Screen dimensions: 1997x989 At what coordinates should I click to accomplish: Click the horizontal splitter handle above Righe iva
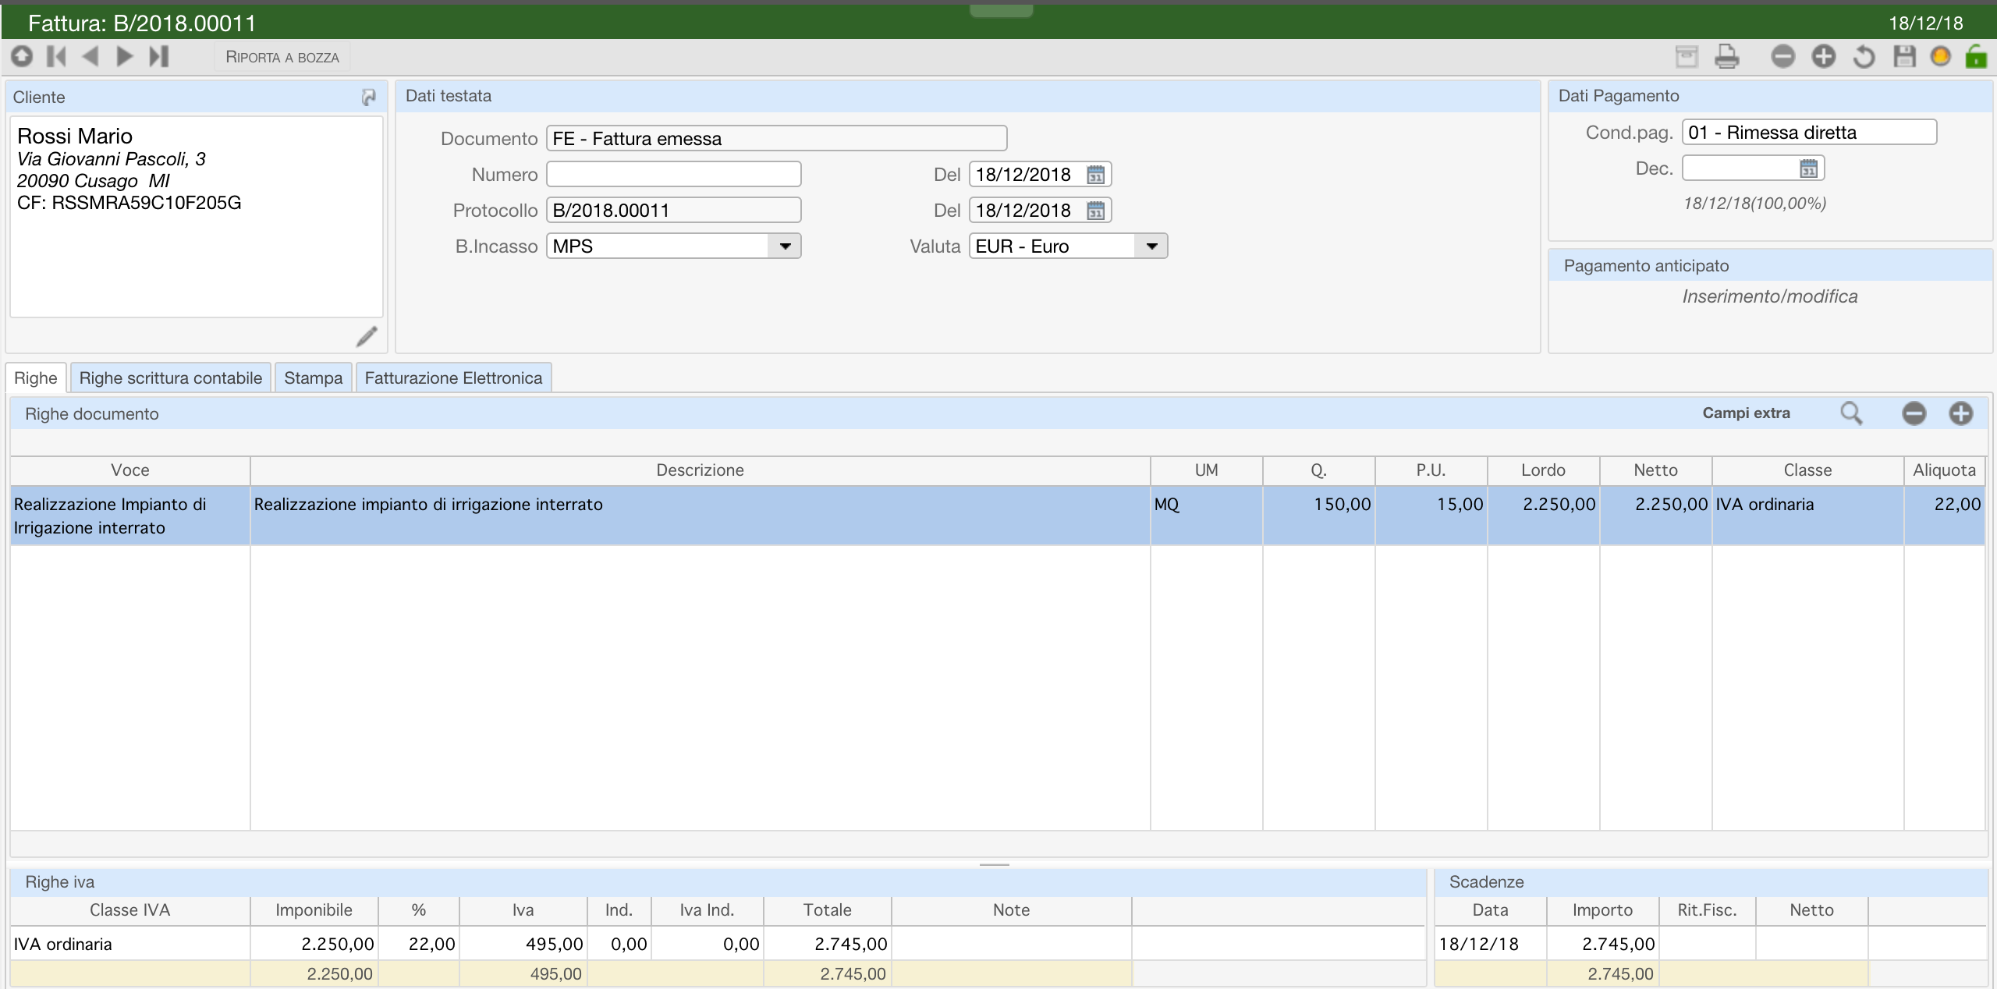(x=995, y=864)
